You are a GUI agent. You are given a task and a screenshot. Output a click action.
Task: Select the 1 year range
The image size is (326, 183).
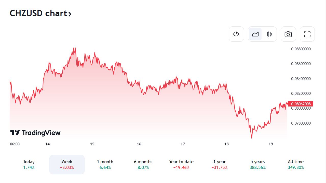(x=220, y=164)
